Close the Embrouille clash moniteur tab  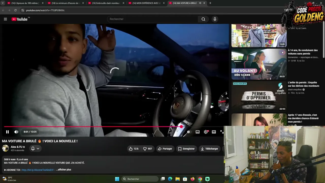123,3
